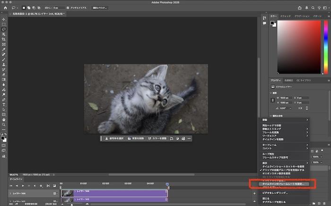
Task: Select the Move tool
Action: [4, 19]
